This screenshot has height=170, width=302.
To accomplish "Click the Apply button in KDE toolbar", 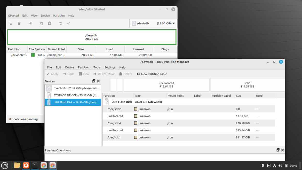I will pyautogui.click(x=52, y=74).
